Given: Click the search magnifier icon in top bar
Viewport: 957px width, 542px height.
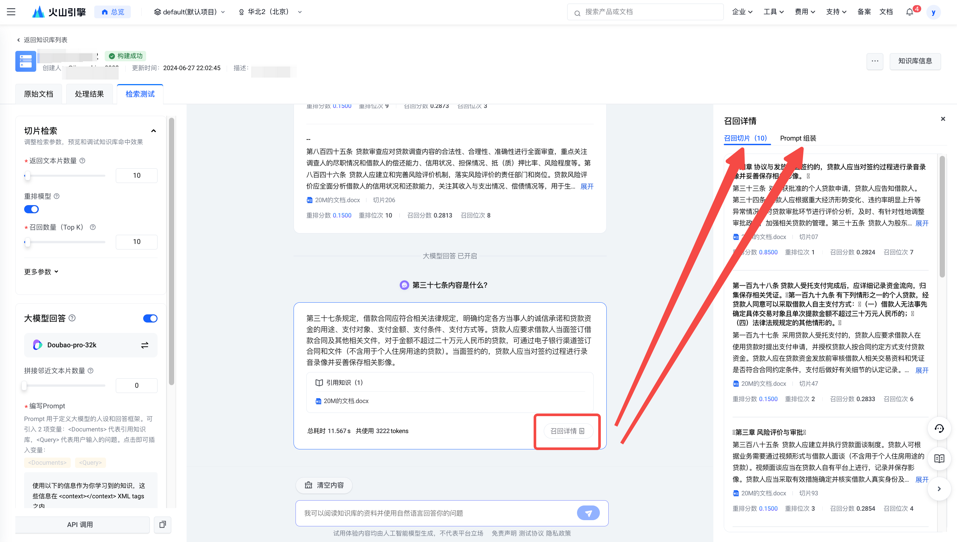Looking at the screenshot, I should point(577,13).
